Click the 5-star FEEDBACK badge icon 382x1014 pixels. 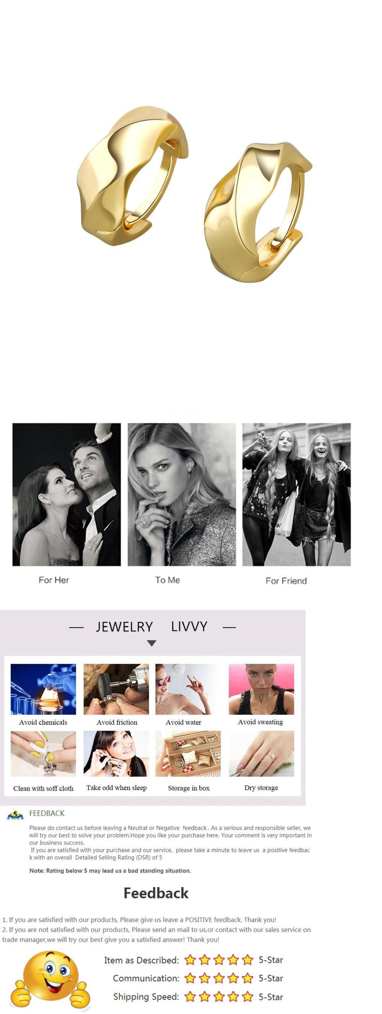pyautogui.click(x=15, y=815)
